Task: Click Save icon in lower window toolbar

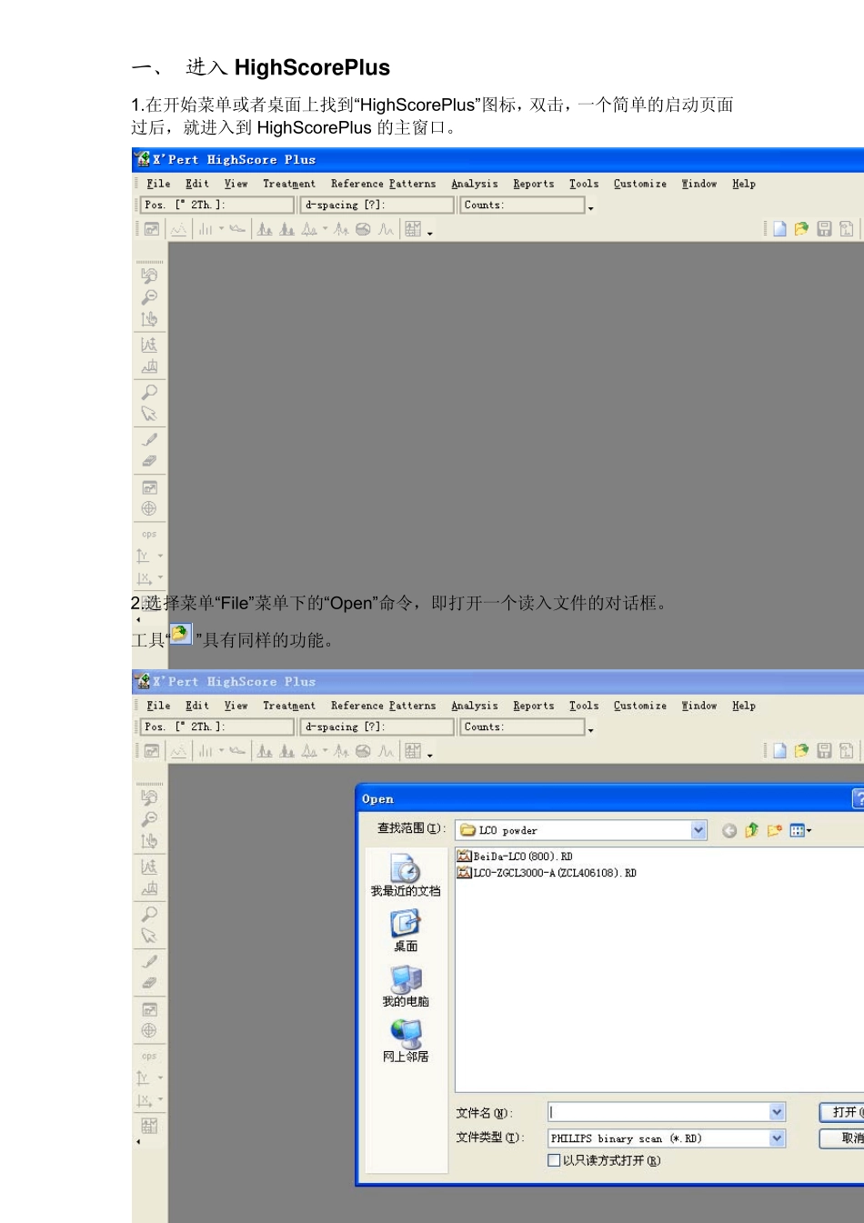Action: click(824, 751)
